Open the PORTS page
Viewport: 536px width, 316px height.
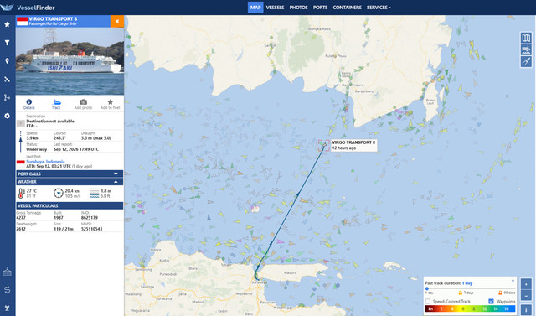click(320, 8)
